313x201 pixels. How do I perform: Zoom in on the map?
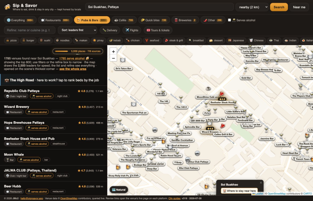click(x=113, y=52)
